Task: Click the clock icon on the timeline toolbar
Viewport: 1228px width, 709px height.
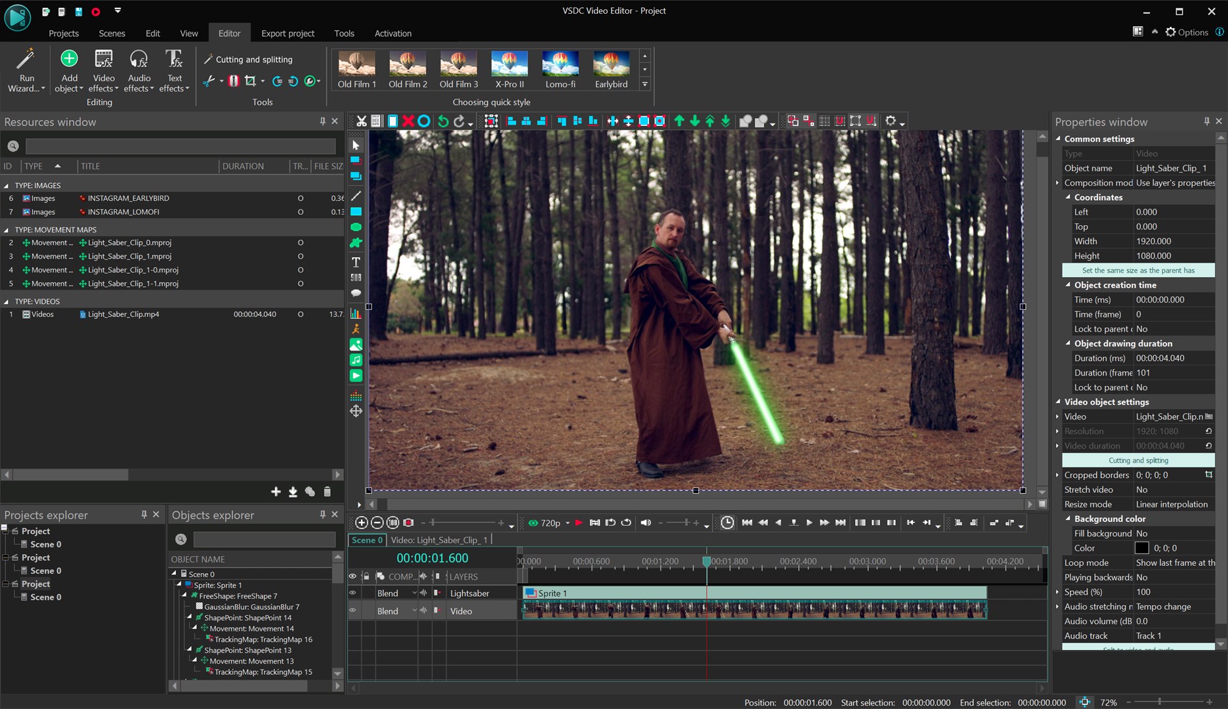Action: pos(727,523)
